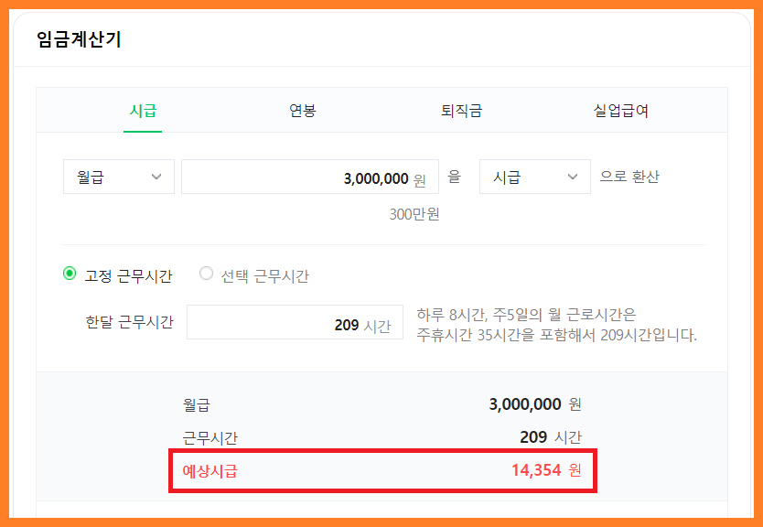Switch to the 시급 tab
763x527 pixels.
(x=143, y=111)
